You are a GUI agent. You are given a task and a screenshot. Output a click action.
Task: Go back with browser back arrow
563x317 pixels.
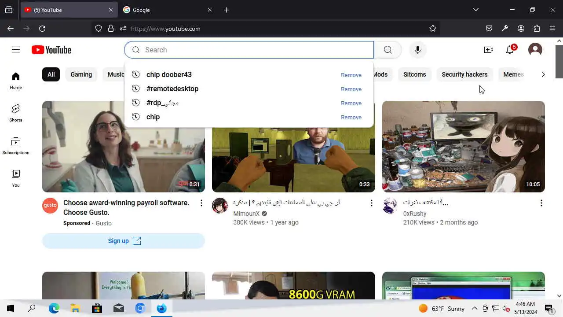pyautogui.click(x=11, y=29)
